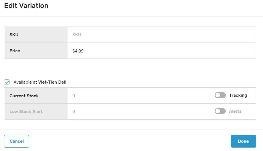The width and height of the screenshot is (263, 151).
Task: Click the bold Viet-Tien Deli location name
Action: [x=52, y=82]
